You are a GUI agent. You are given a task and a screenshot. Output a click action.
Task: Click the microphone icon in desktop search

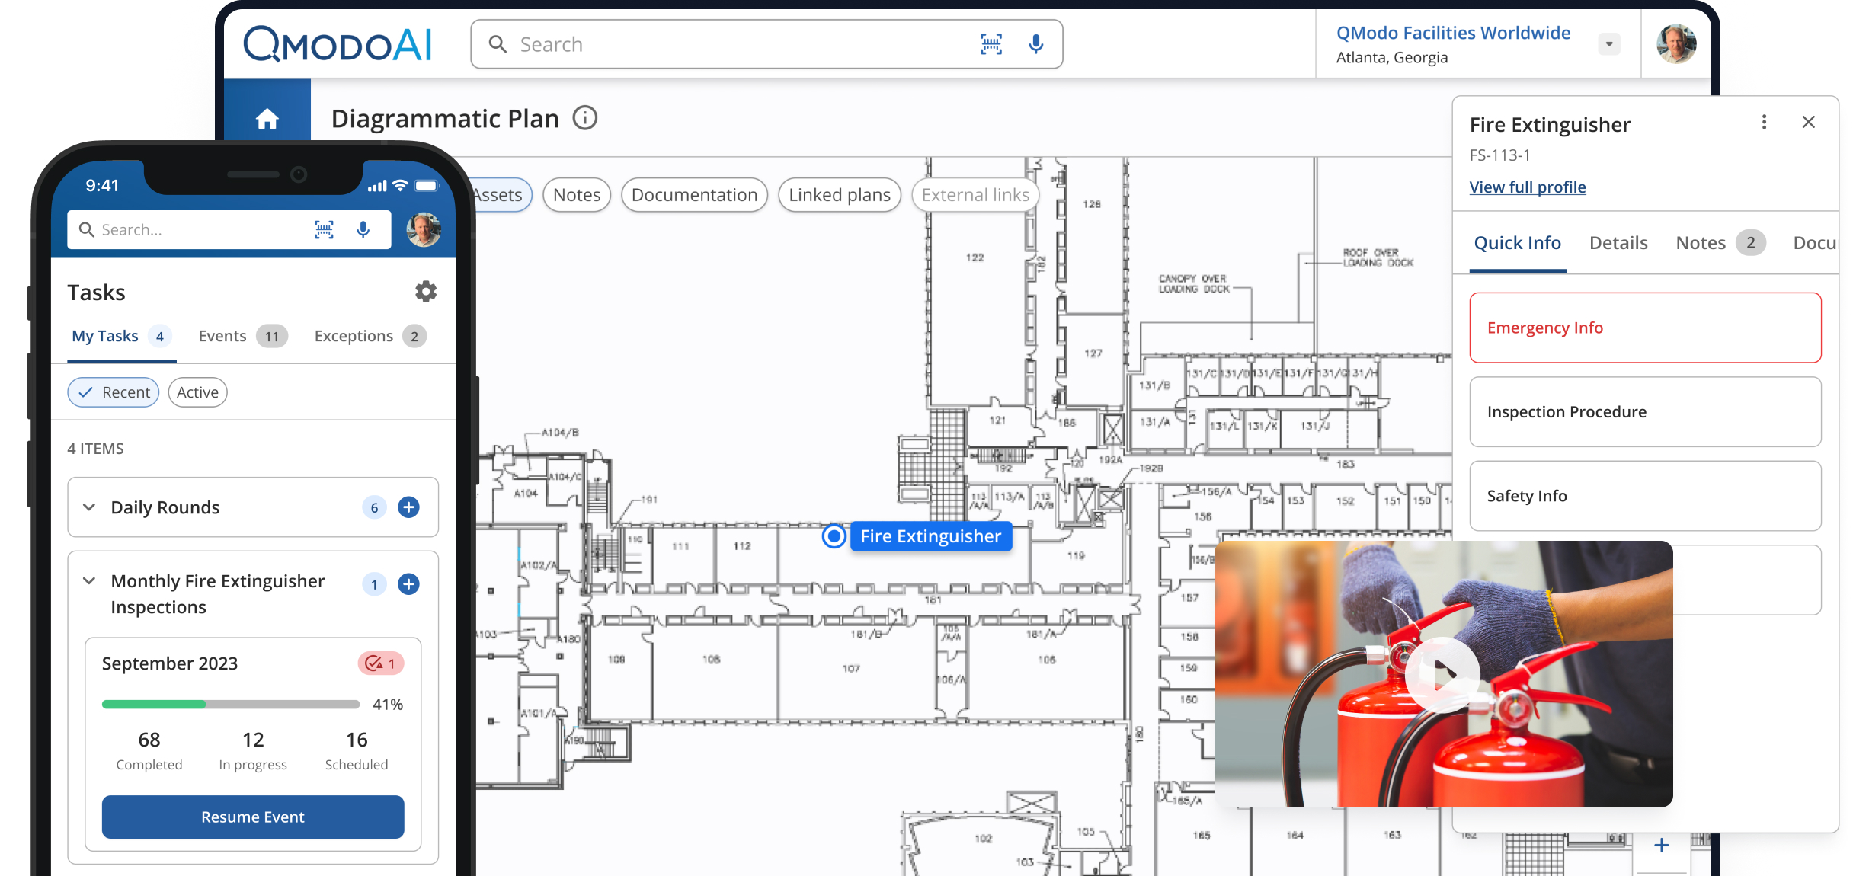[x=1035, y=44]
